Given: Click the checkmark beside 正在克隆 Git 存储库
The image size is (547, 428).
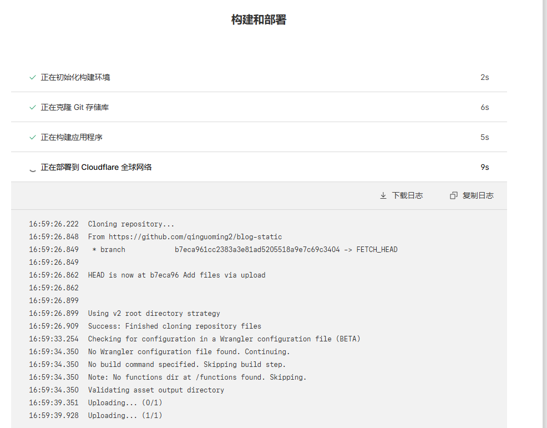Looking at the screenshot, I should [32, 107].
